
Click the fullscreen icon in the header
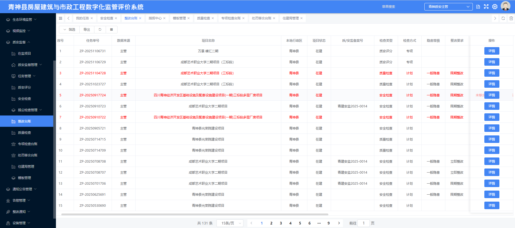[486, 7]
